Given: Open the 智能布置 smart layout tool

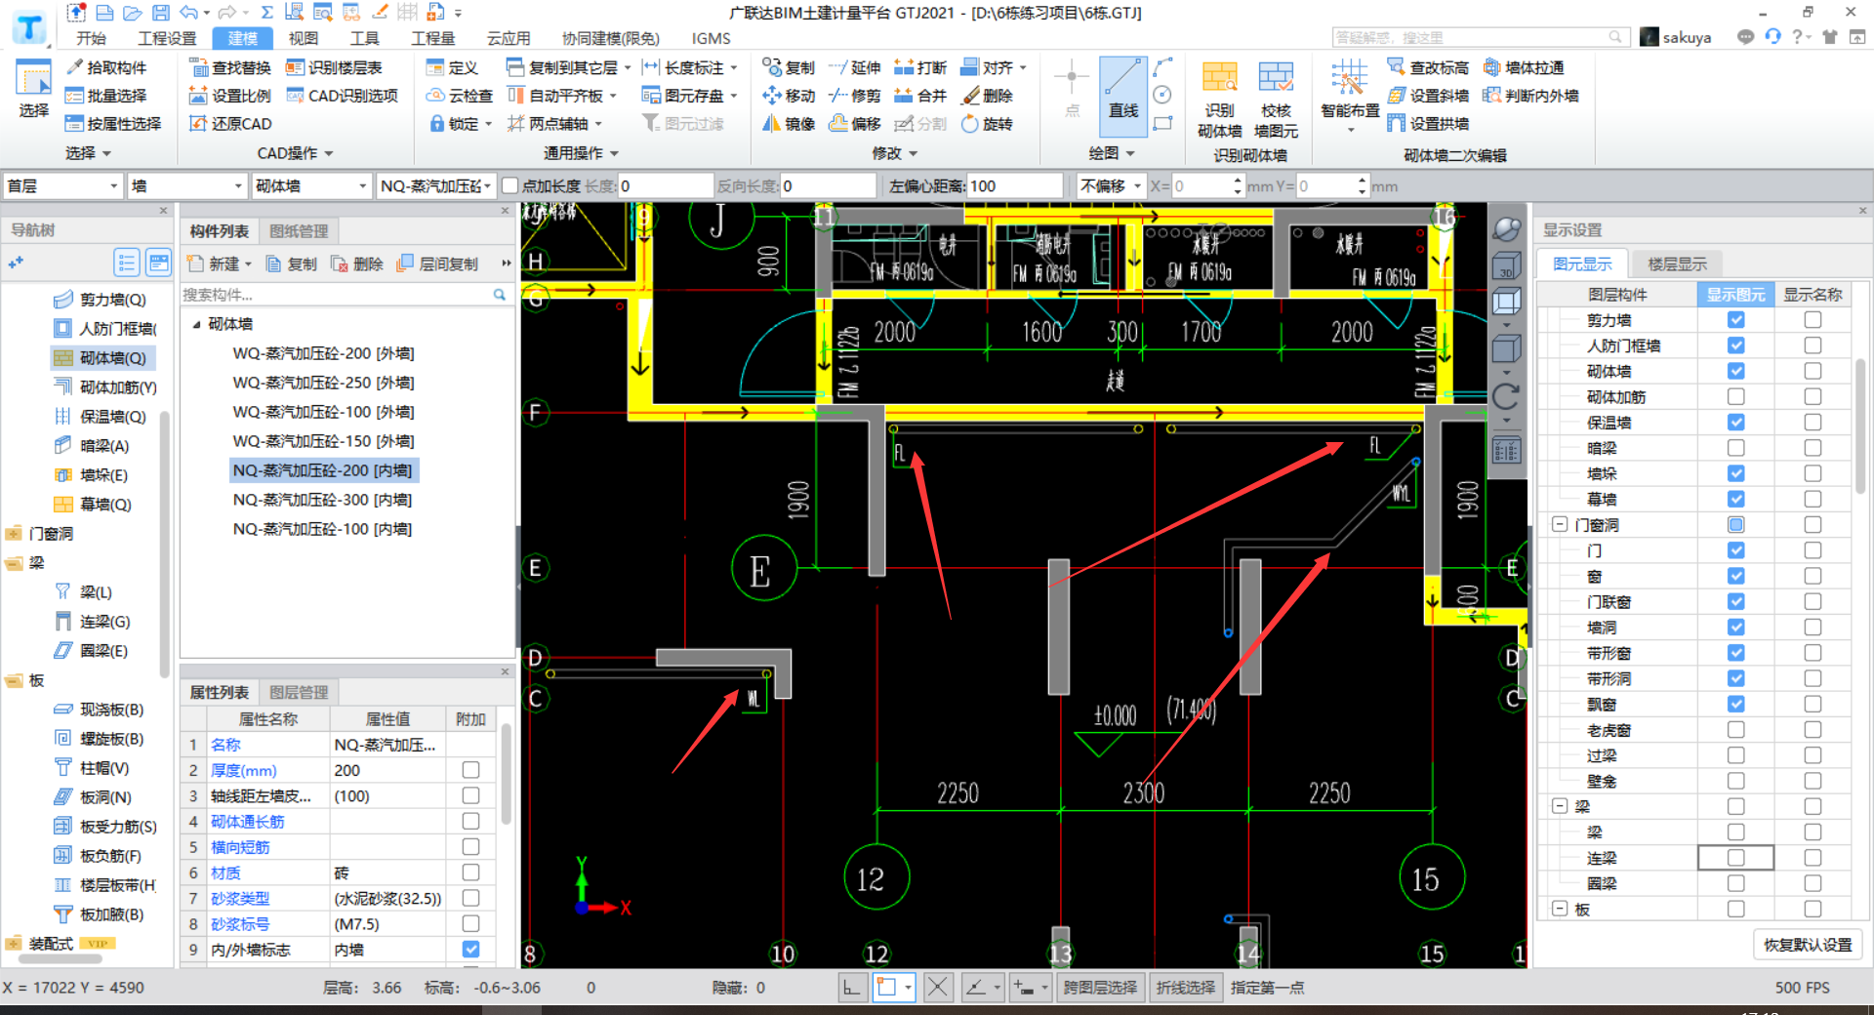Looking at the screenshot, I should (1350, 95).
